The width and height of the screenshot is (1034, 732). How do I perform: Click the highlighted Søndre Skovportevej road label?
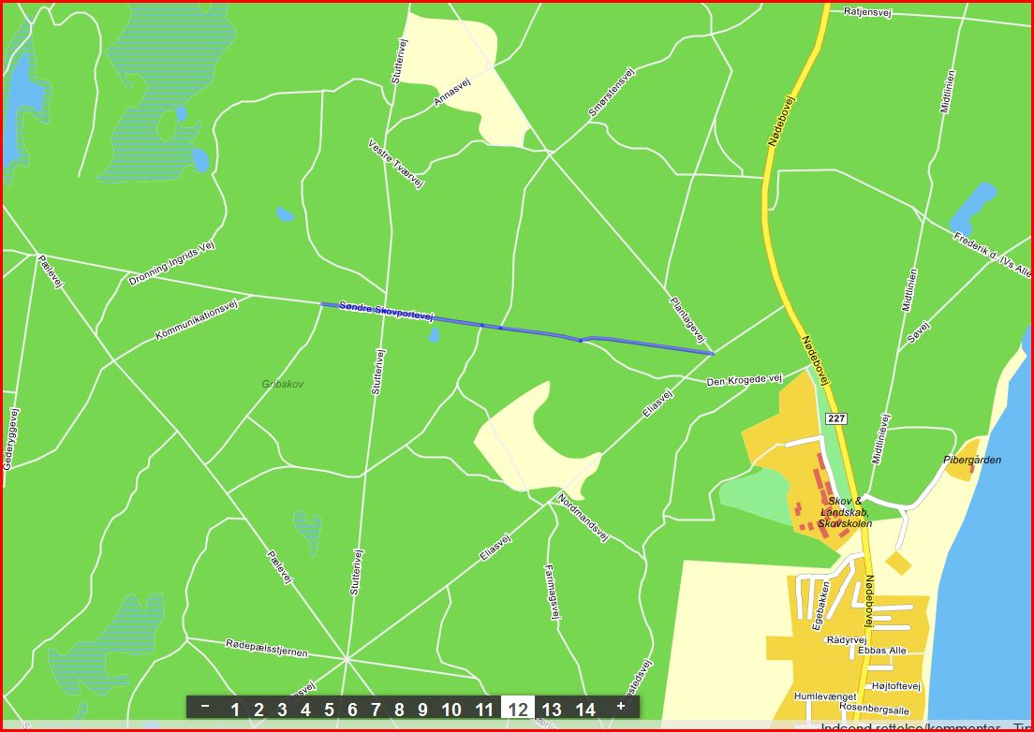[x=388, y=312]
